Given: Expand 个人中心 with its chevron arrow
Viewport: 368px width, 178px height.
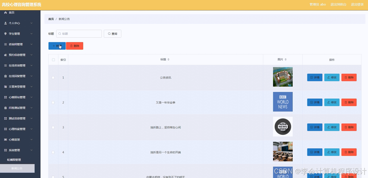Looking at the screenshot, I should pyautogui.click(x=32, y=23).
